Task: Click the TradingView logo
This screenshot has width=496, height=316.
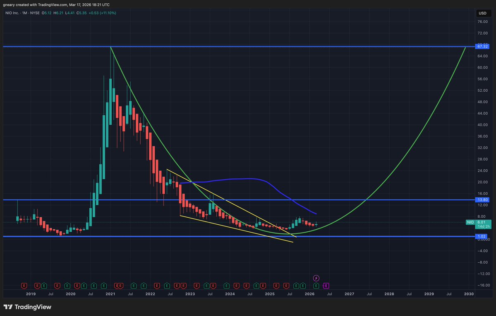Action: (27, 307)
